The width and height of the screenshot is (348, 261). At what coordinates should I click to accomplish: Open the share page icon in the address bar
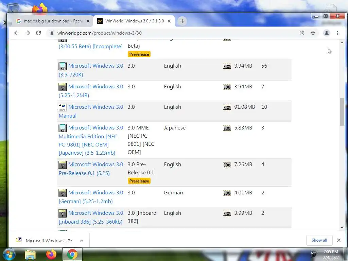[302, 33]
